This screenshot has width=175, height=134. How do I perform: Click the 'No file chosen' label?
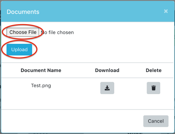[x=57, y=33]
